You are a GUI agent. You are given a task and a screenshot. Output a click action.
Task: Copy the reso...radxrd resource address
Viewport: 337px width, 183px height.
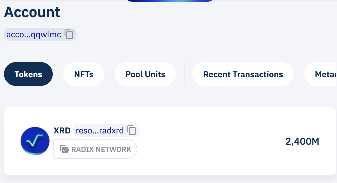132,130
